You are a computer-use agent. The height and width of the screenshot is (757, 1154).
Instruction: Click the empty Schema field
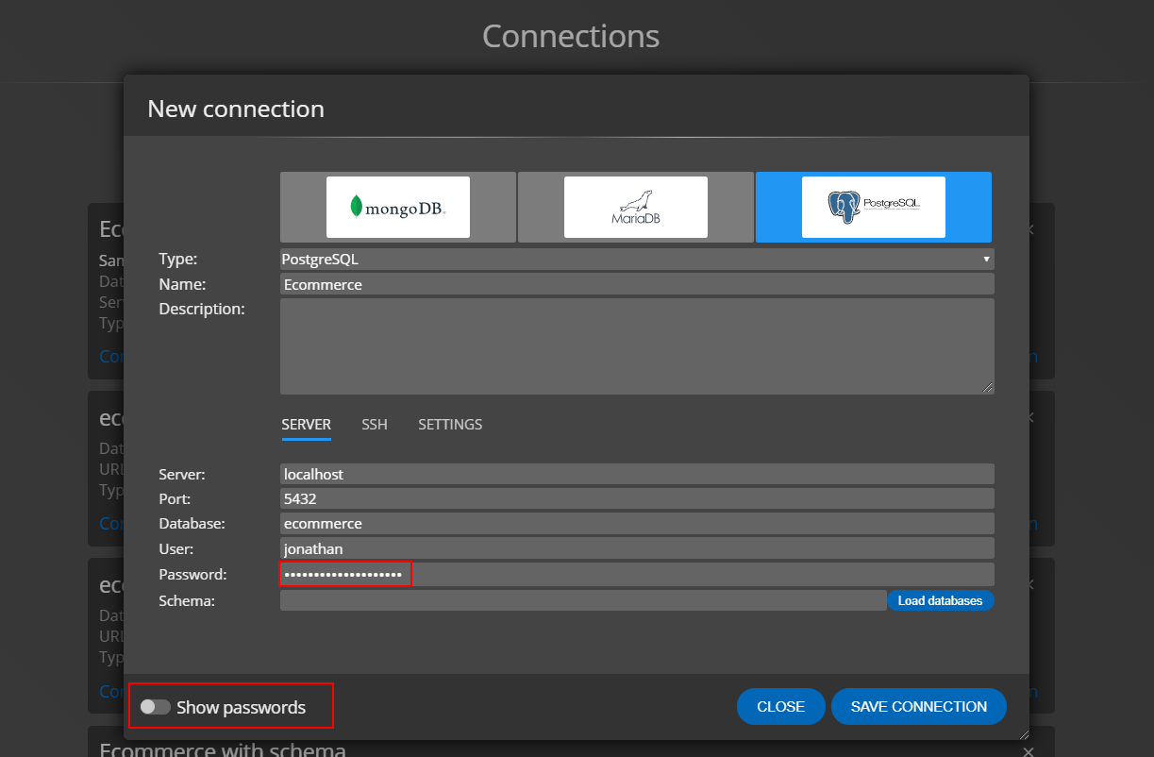(583, 600)
